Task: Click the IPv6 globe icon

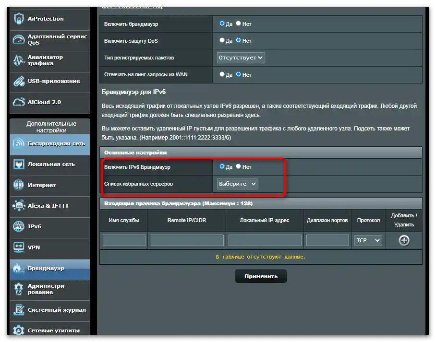Action: [19, 226]
